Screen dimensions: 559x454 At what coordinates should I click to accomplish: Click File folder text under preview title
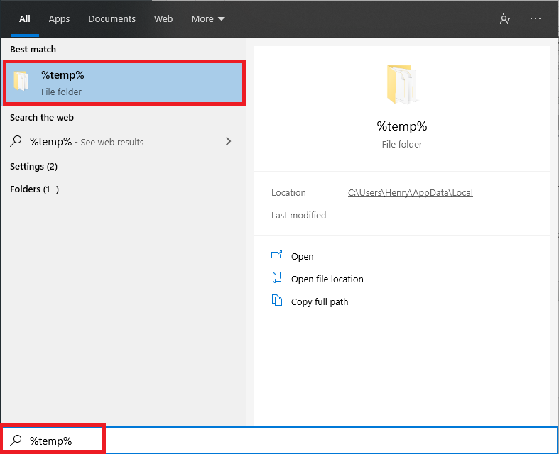point(402,144)
